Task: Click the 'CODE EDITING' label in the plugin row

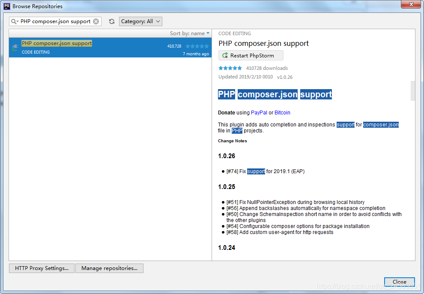Action: coord(36,52)
